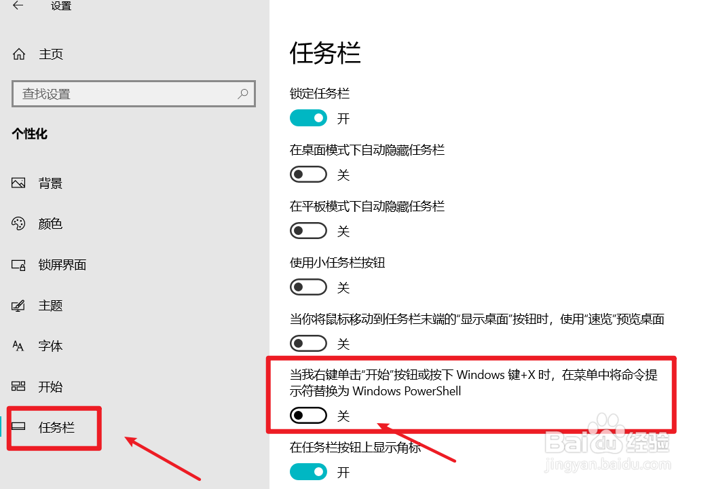Open the 字体 (Fonts) settings icon

(x=19, y=346)
